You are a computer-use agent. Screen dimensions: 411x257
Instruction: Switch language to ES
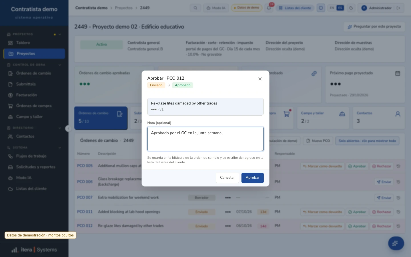340,8
